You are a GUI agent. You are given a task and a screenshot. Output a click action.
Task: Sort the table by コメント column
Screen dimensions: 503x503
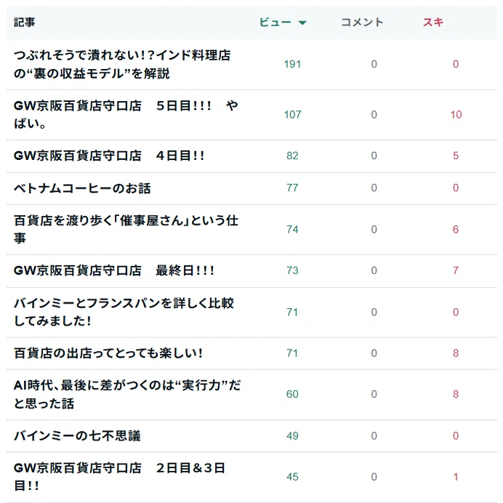pos(362,22)
